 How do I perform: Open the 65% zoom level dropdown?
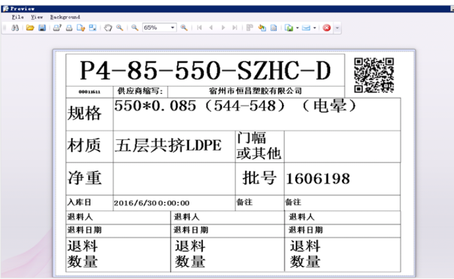pyautogui.click(x=173, y=27)
